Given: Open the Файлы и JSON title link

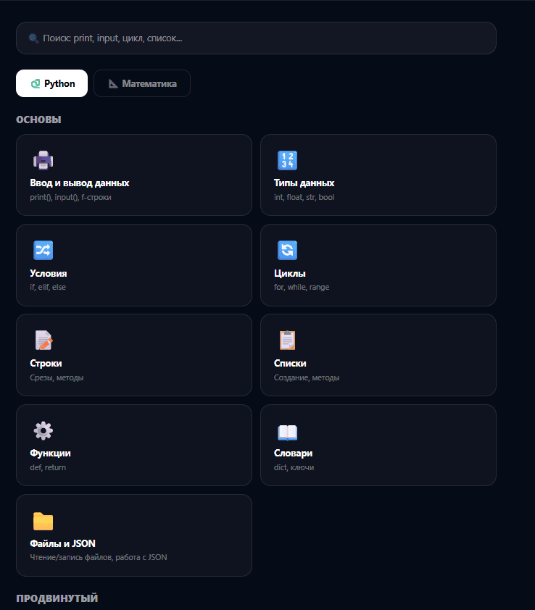Looking at the screenshot, I should tap(62, 543).
